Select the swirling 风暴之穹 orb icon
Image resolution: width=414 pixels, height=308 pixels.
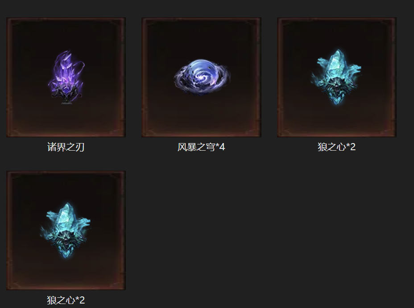click(202, 77)
